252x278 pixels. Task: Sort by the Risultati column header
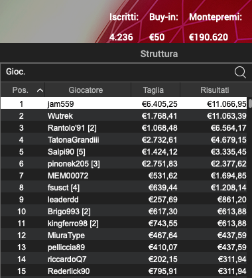pyautogui.click(x=214, y=90)
